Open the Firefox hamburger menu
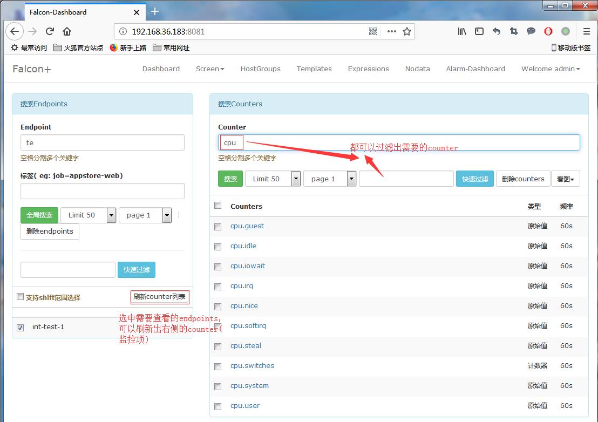This screenshot has height=422, width=598. tap(587, 31)
